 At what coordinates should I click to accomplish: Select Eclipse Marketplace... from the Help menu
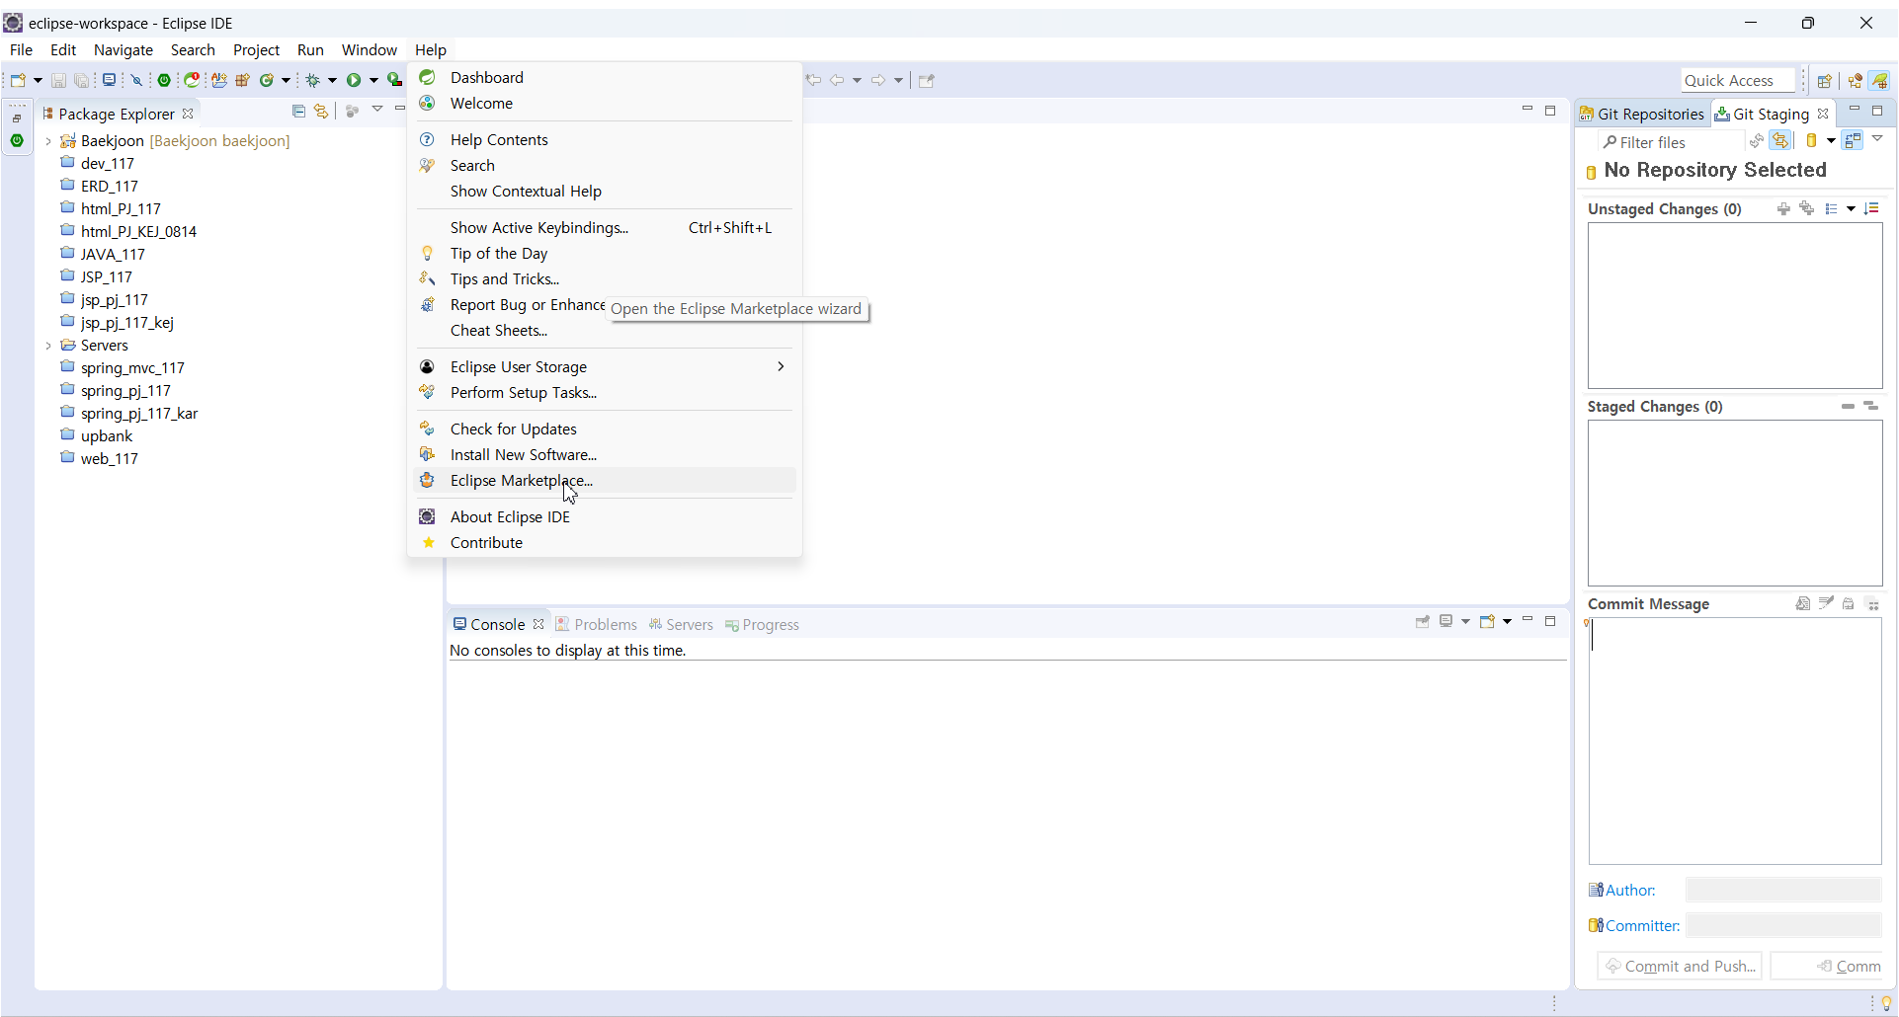tap(605, 481)
